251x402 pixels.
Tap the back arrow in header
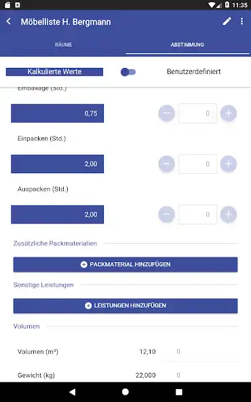[9, 21]
